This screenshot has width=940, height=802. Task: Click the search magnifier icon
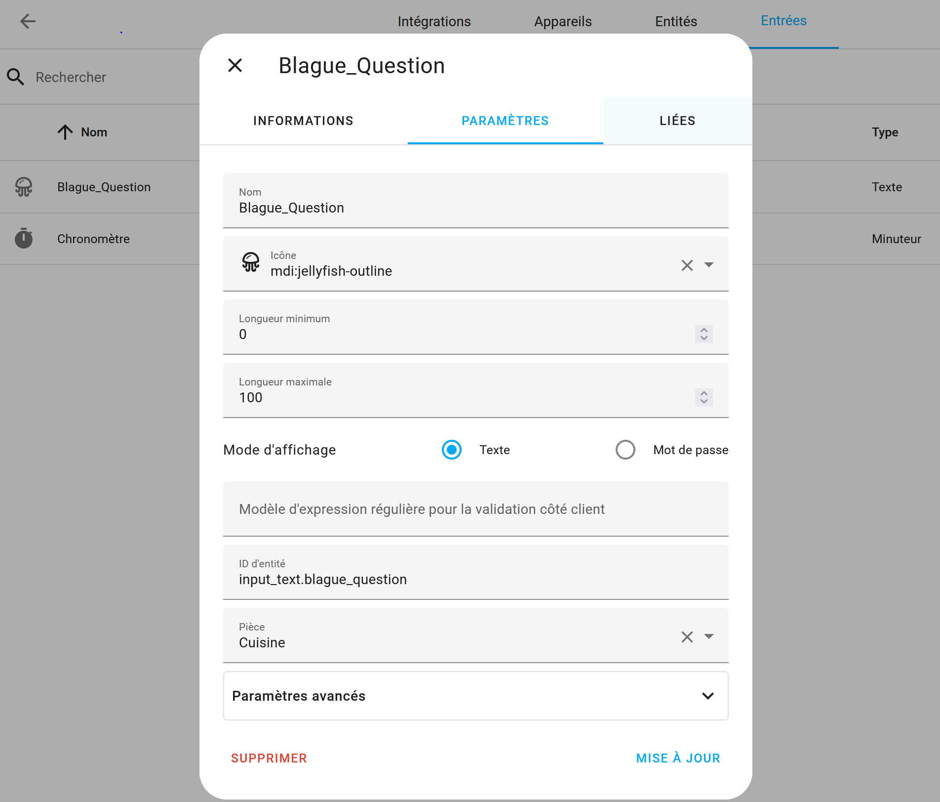15,77
